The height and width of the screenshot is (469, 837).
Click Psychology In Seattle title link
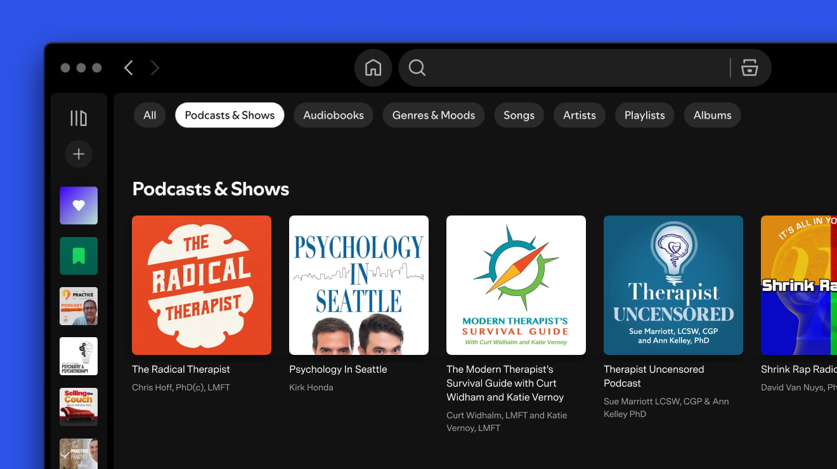[338, 369]
